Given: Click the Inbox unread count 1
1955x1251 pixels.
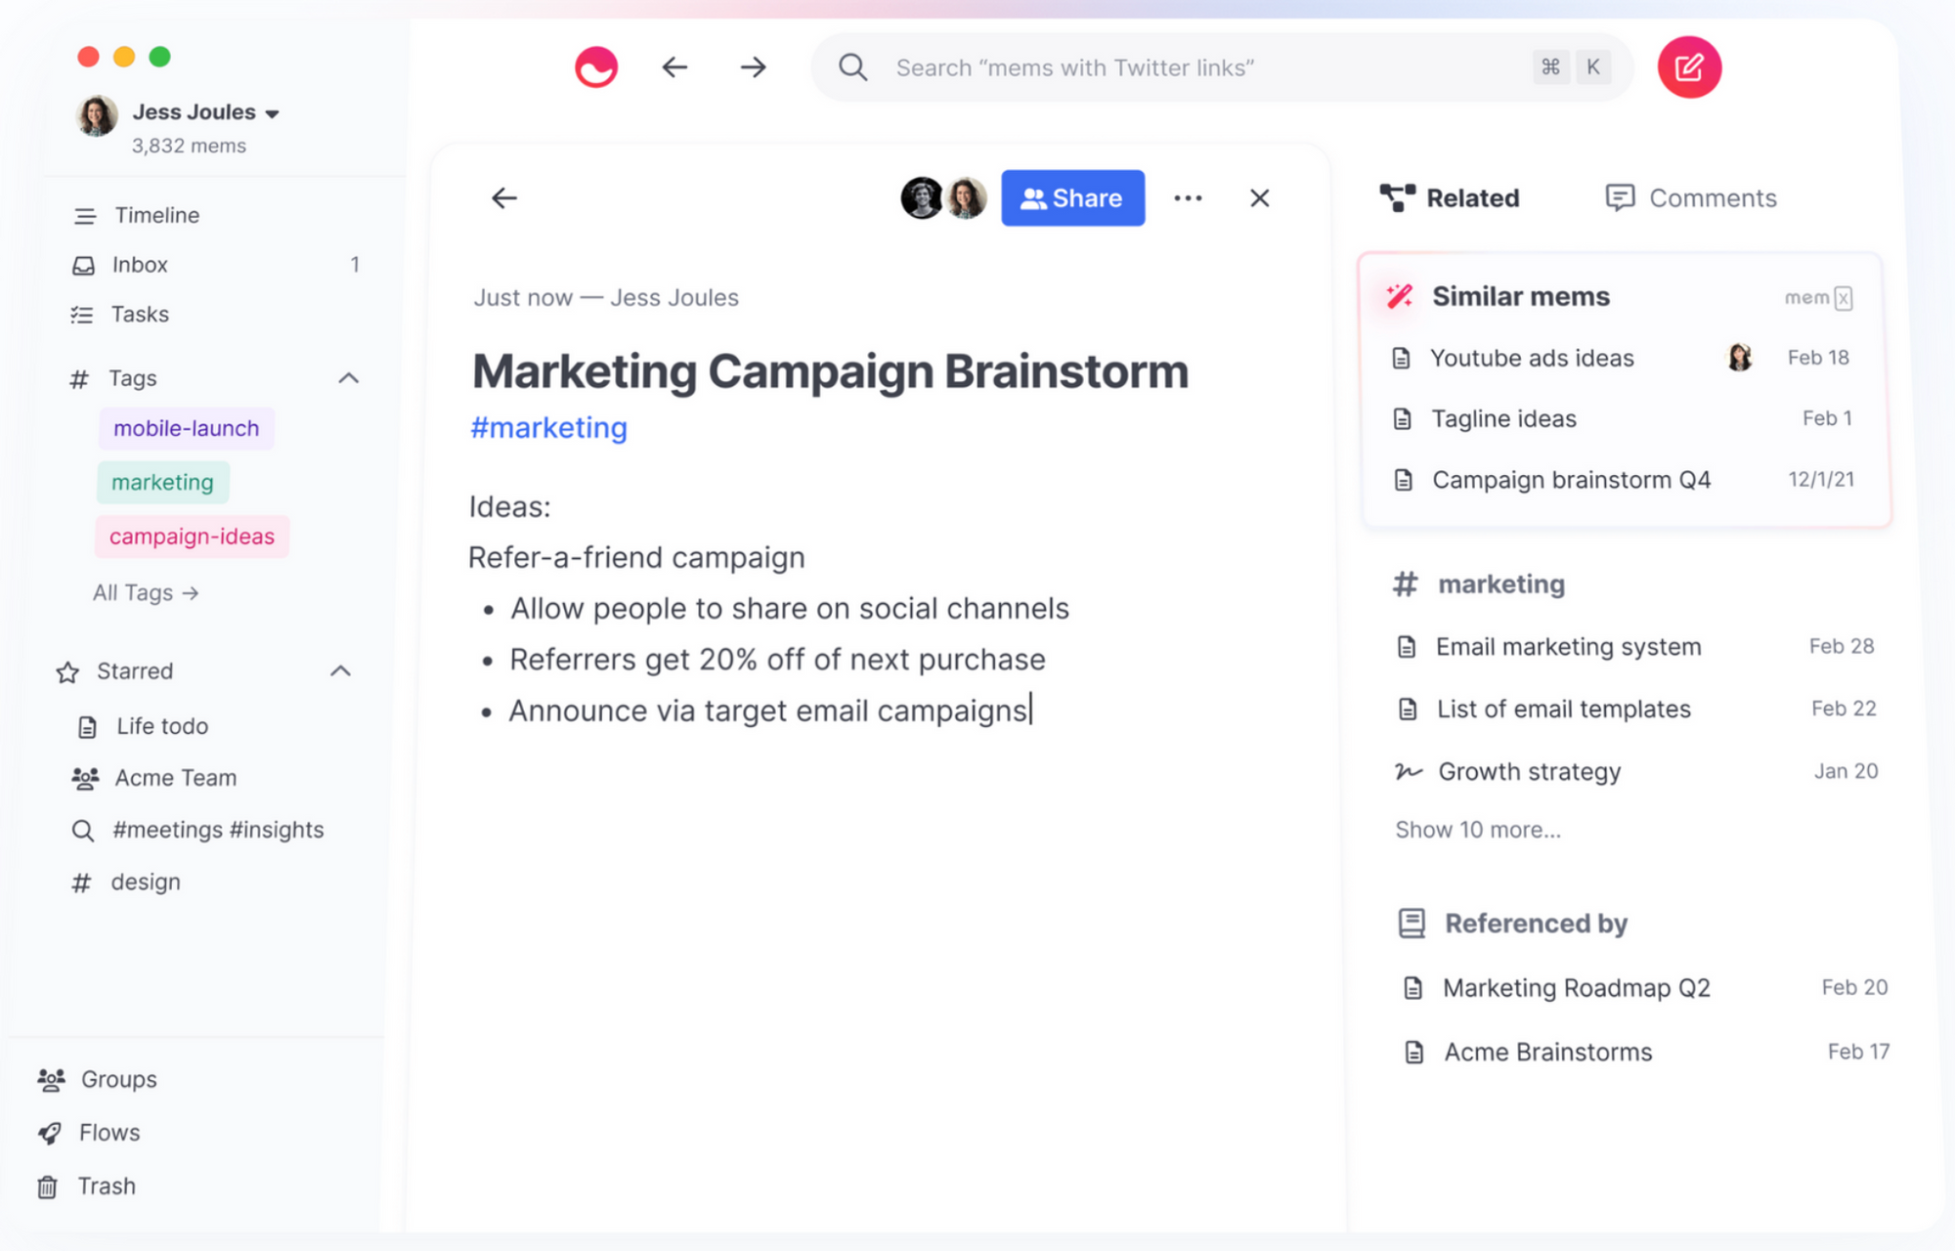Looking at the screenshot, I should point(355,265).
